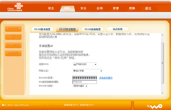
Task: Click the vertical scrollbar thumb
Action: tap(162, 63)
